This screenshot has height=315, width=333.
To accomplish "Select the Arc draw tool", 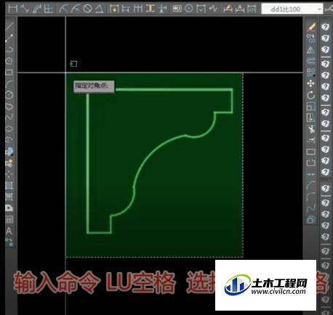I will click(x=9, y=83).
